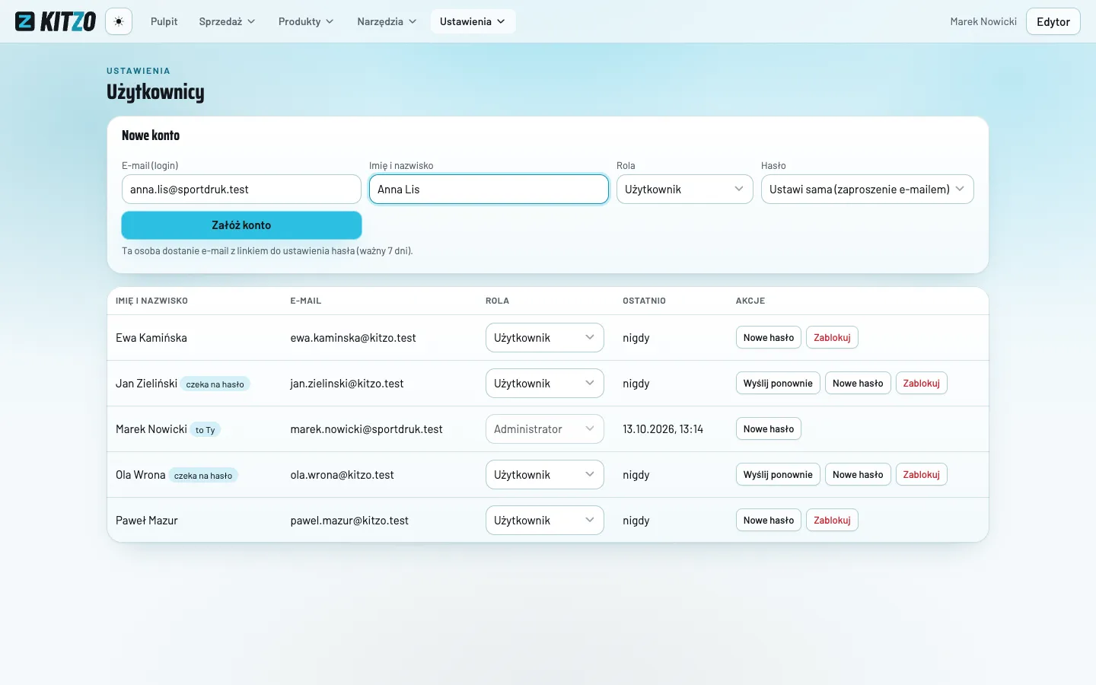This screenshot has width=1096, height=685.
Task: Open the Rola dropdown in Nowe konto form
Action: (x=684, y=190)
